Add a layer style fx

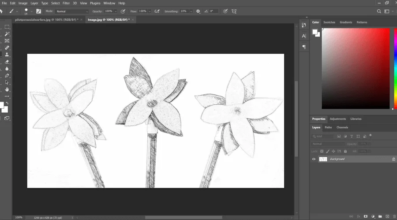(358, 216)
